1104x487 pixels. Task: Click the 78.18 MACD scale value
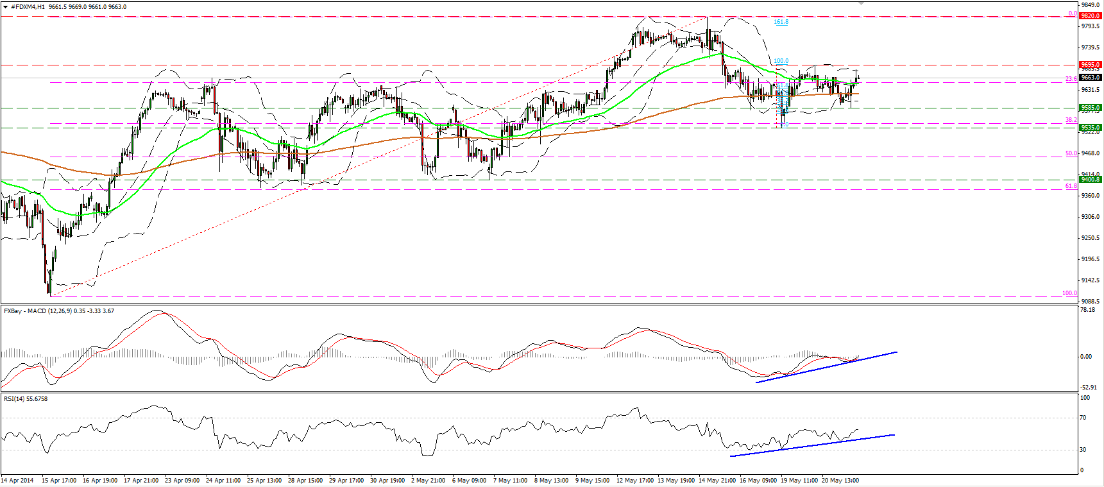(1088, 310)
